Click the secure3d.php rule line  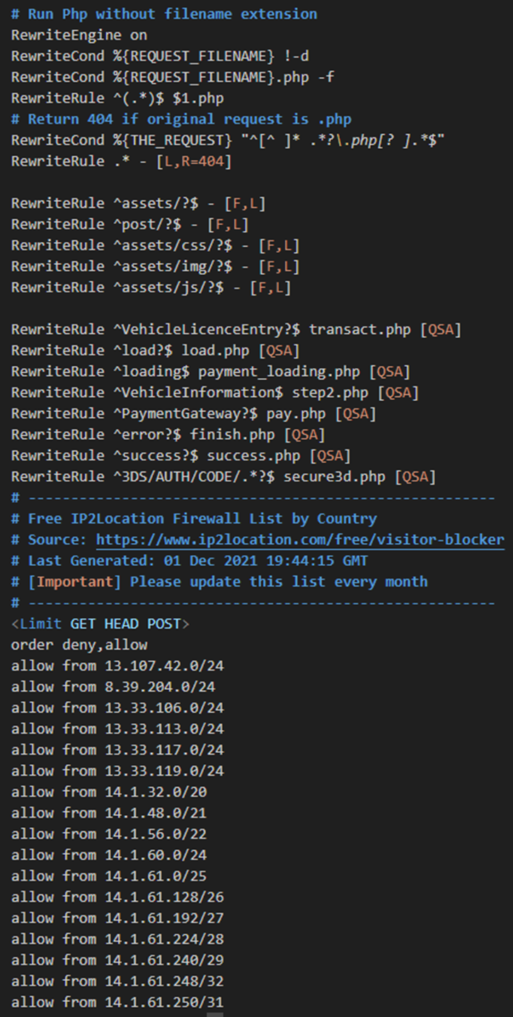pos(224,477)
